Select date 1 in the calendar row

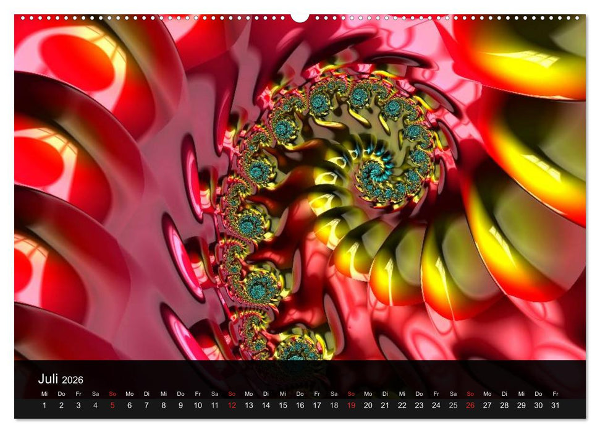coord(44,406)
